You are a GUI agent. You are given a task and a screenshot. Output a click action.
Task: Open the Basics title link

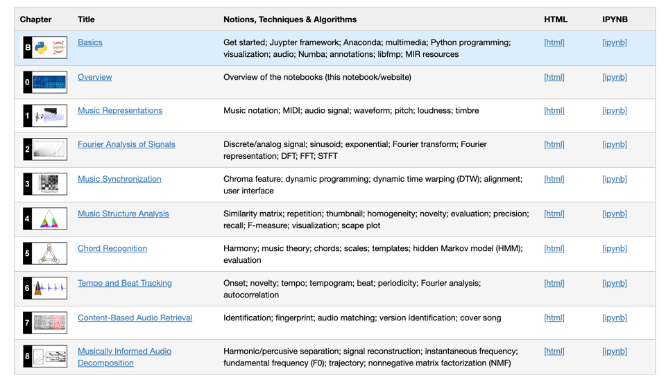click(90, 42)
